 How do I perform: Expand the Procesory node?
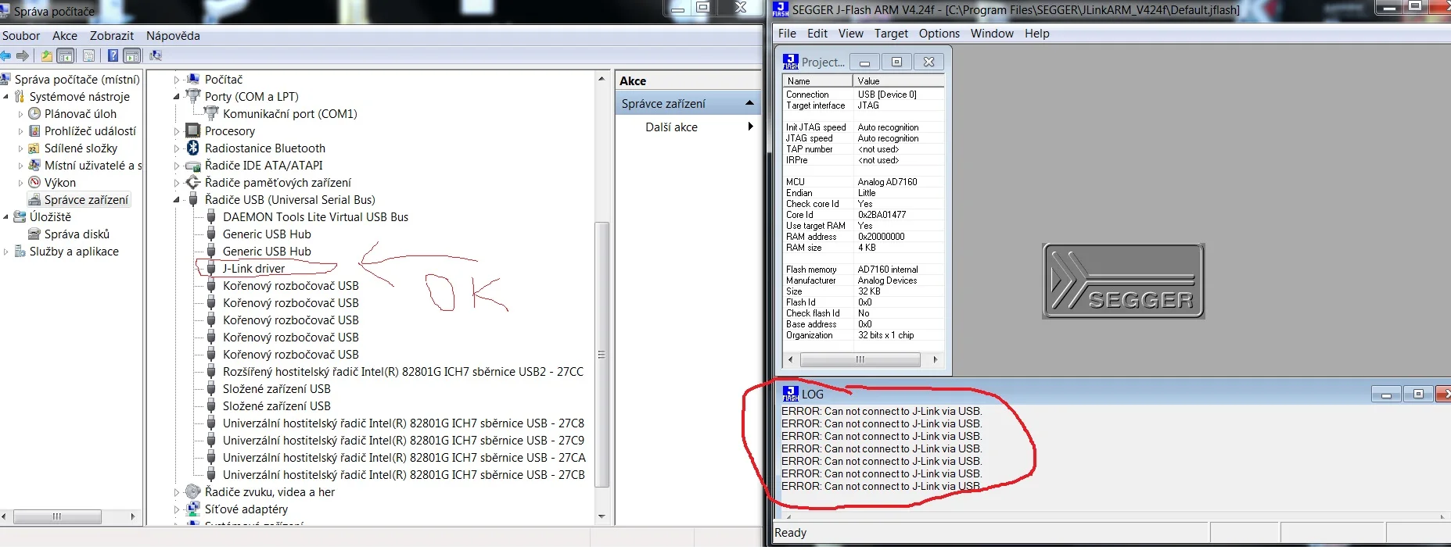[x=176, y=131]
